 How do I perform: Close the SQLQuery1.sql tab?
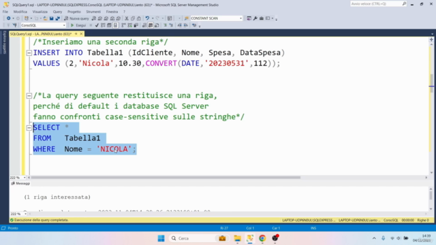pyautogui.click(x=81, y=34)
